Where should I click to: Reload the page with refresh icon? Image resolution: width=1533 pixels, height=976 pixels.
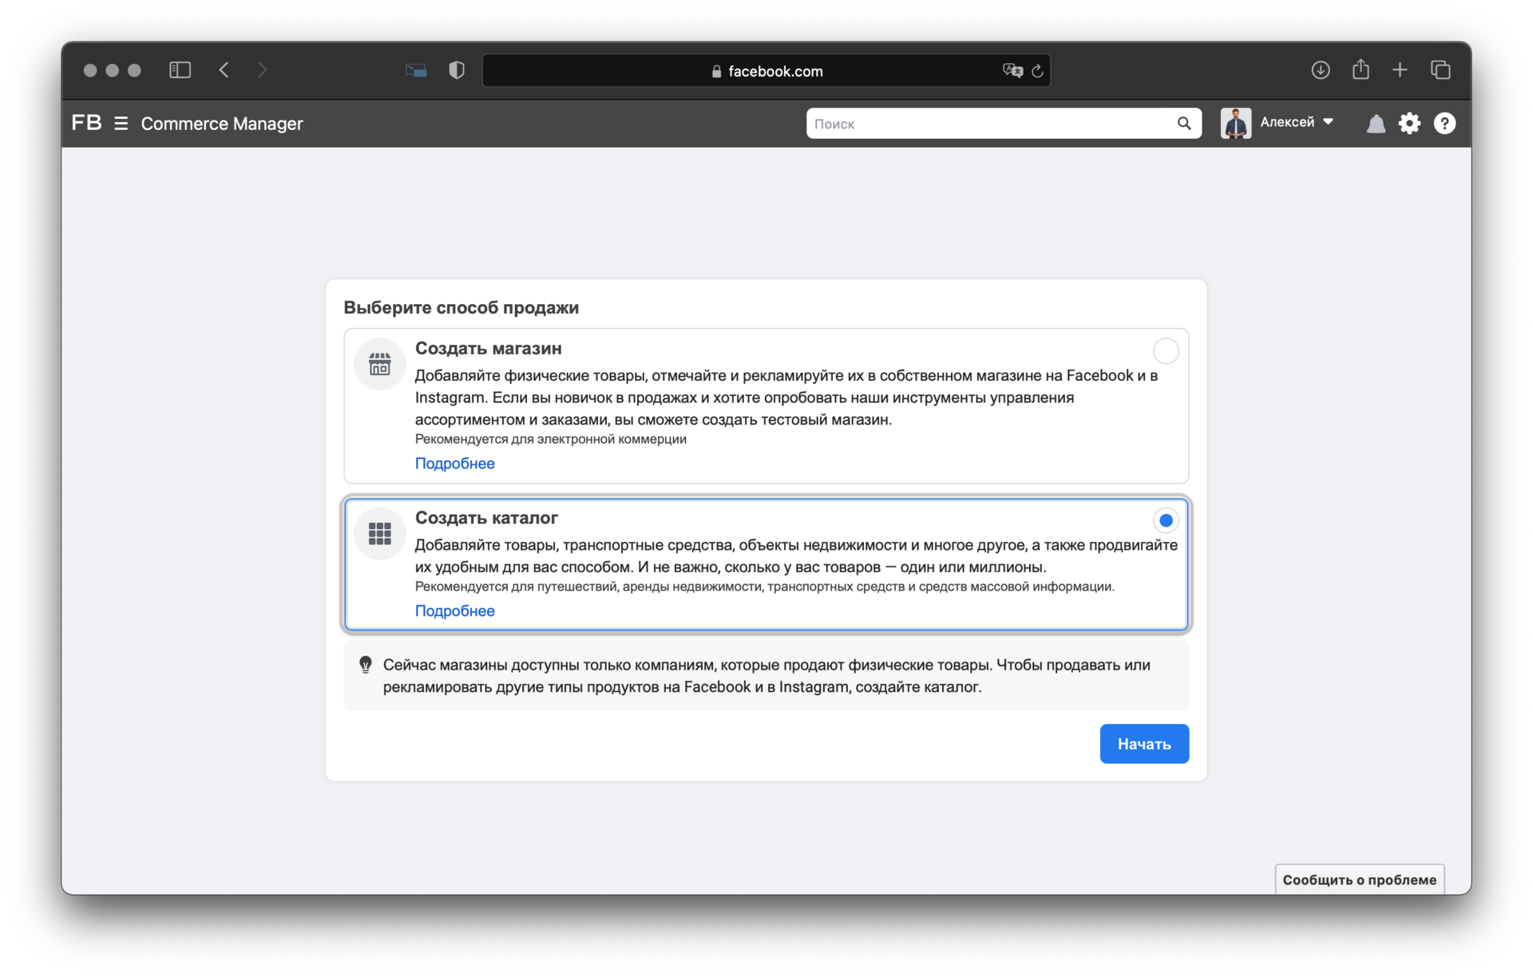(x=1037, y=71)
